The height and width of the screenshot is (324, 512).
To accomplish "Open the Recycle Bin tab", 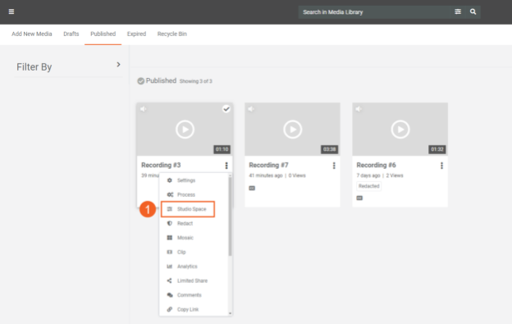I will pos(172,34).
